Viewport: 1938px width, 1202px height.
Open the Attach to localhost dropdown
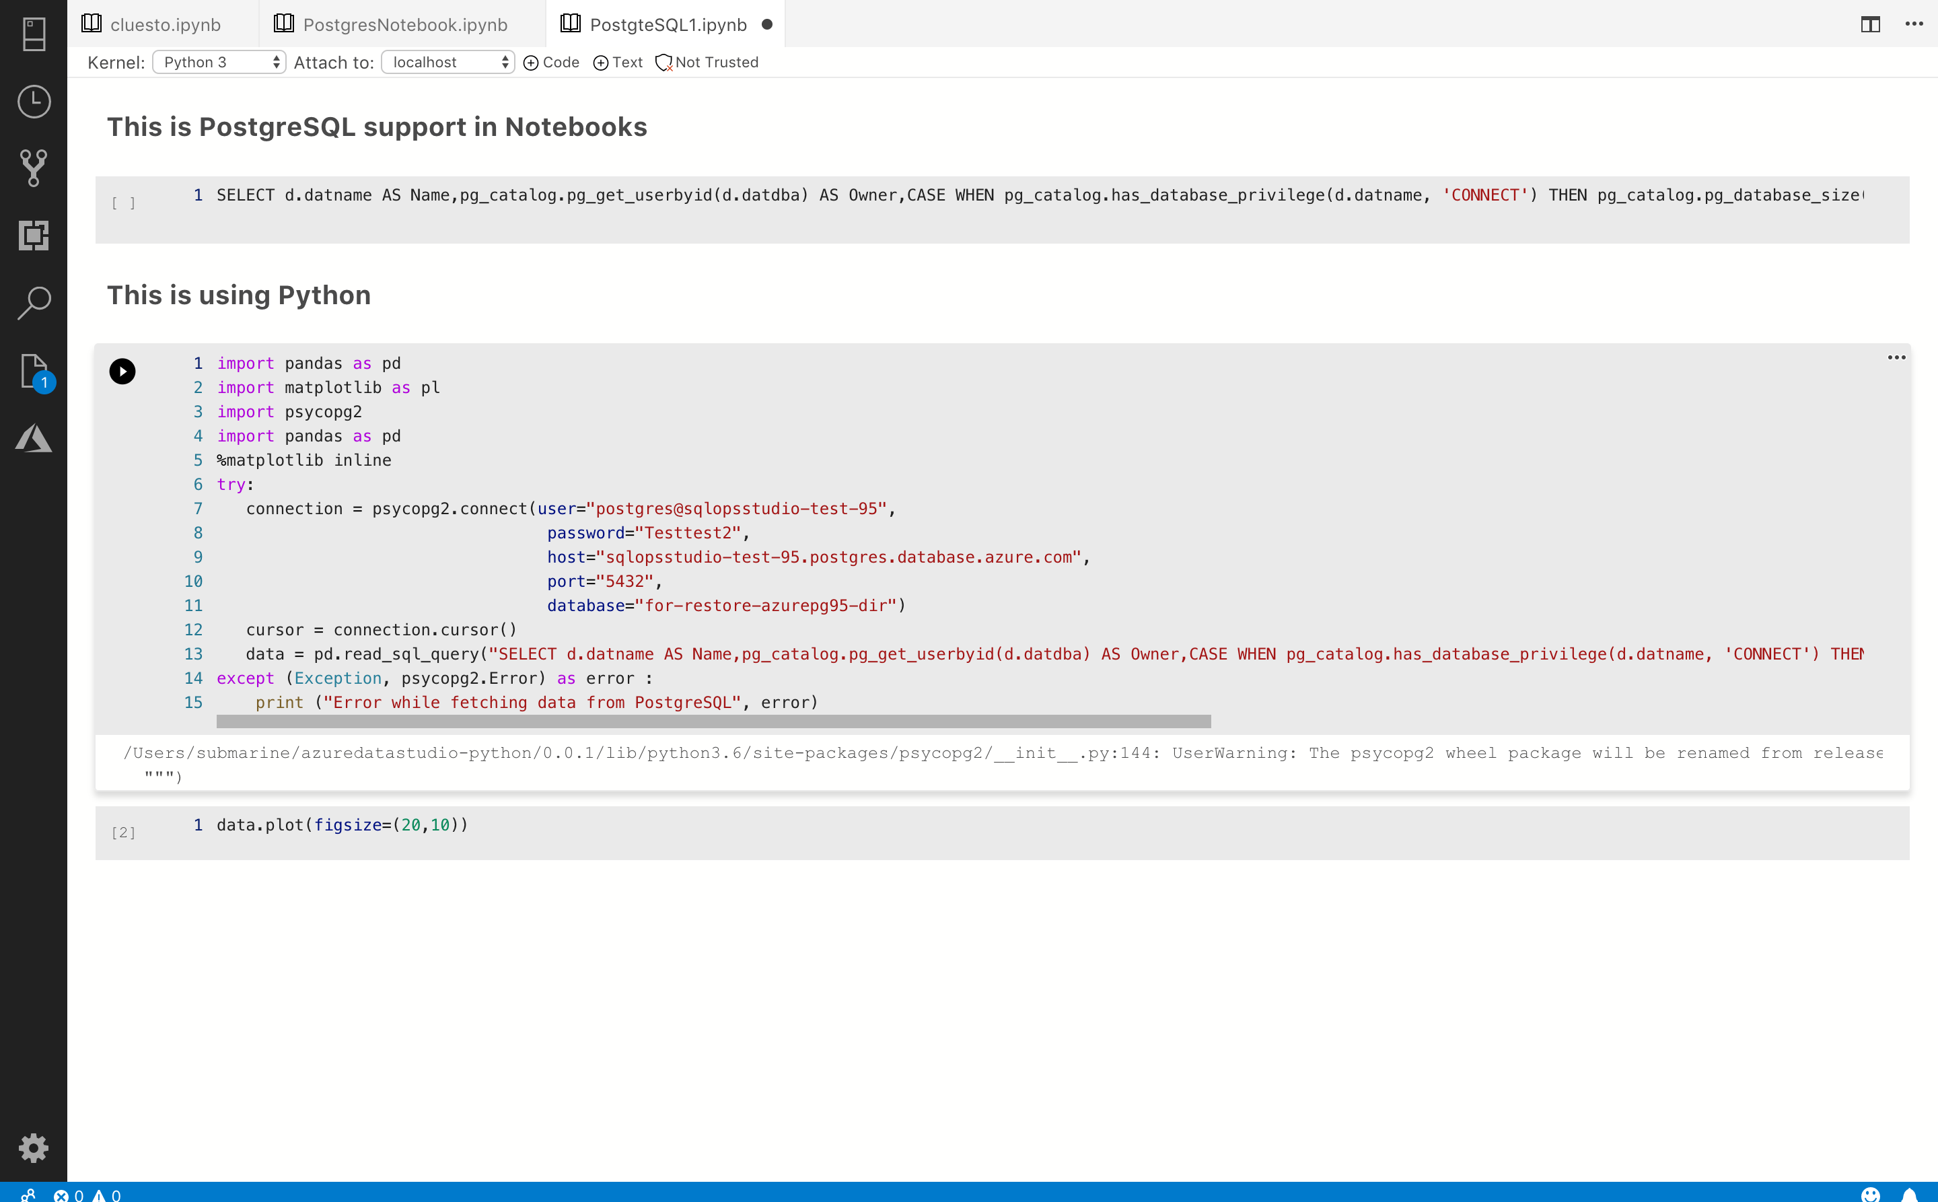[x=447, y=62]
